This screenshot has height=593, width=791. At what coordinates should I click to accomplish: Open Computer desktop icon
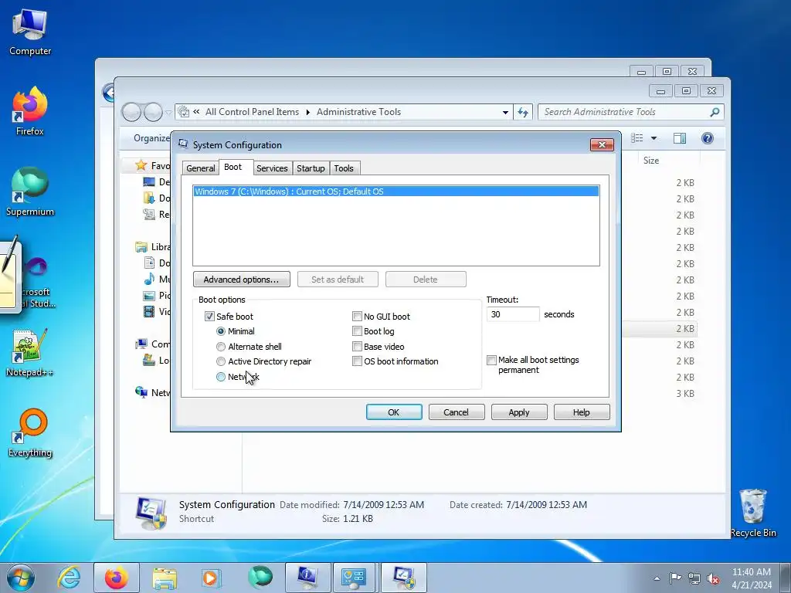(30, 32)
